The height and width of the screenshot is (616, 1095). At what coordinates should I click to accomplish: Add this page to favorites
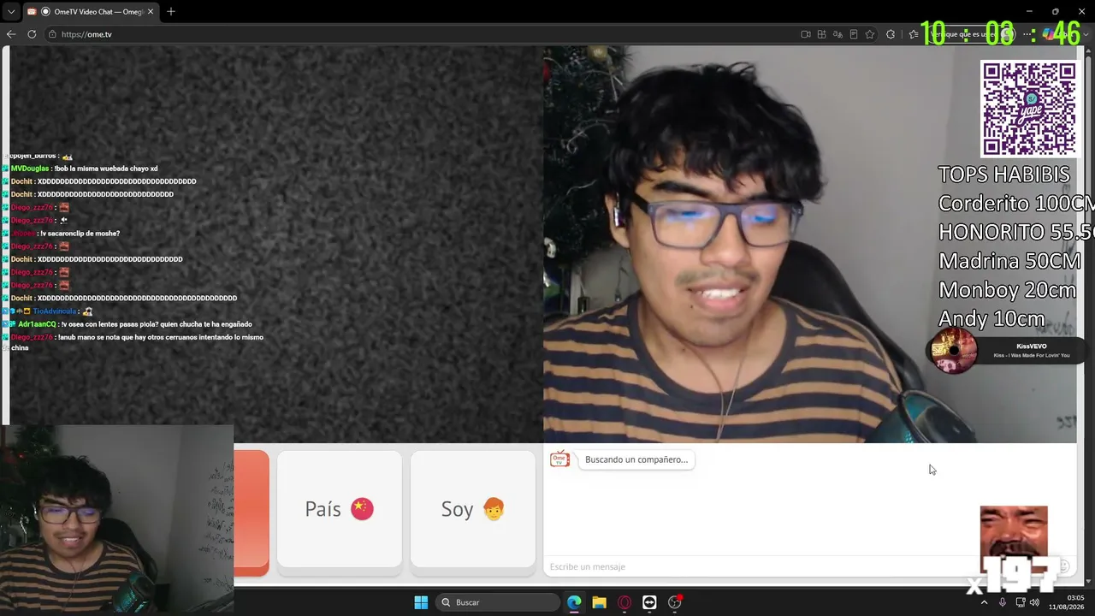(x=870, y=34)
